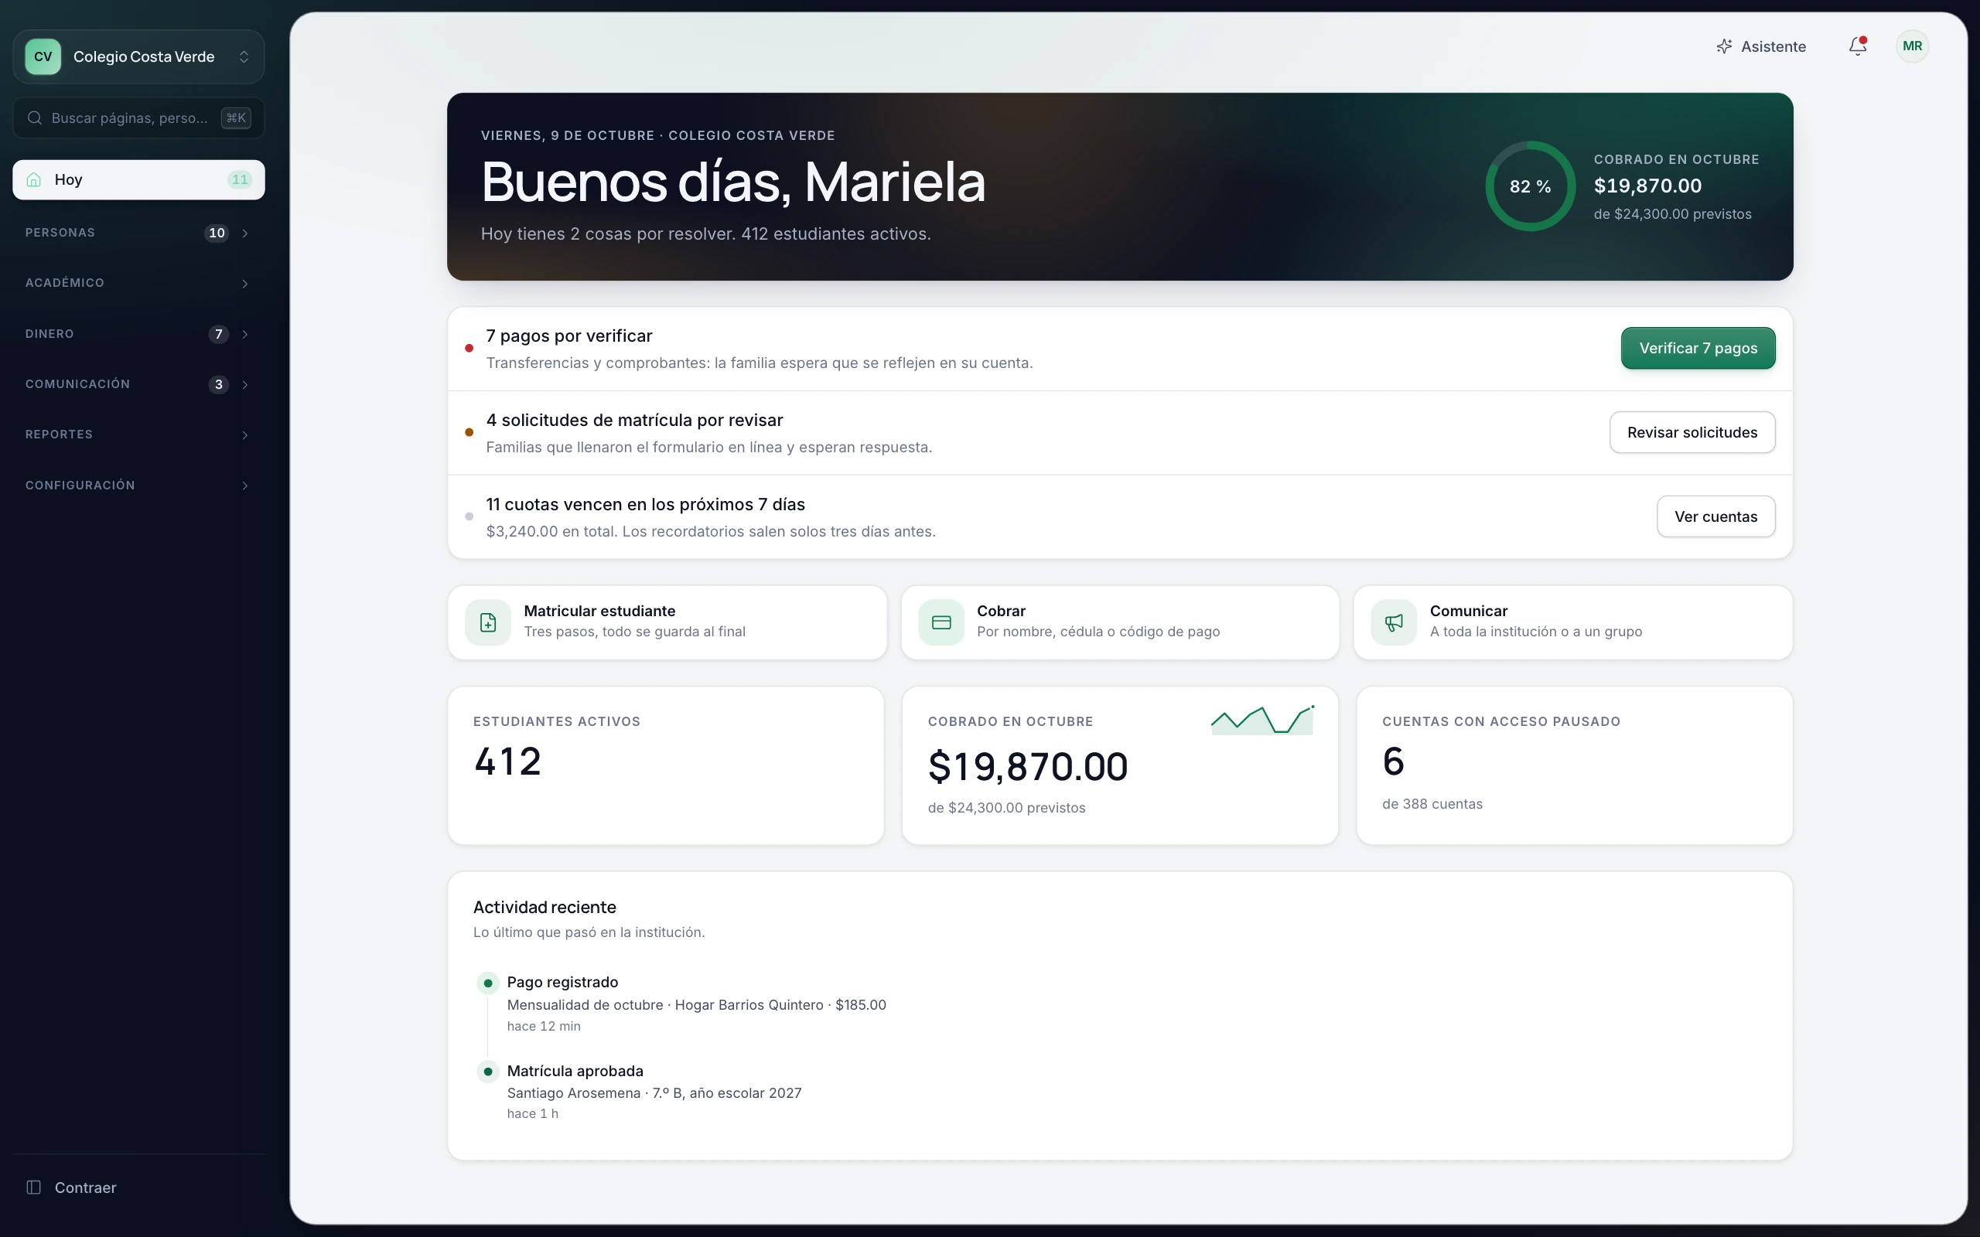Click the Asistente sparkle icon
This screenshot has height=1237, width=1980.
(1724, 46)
